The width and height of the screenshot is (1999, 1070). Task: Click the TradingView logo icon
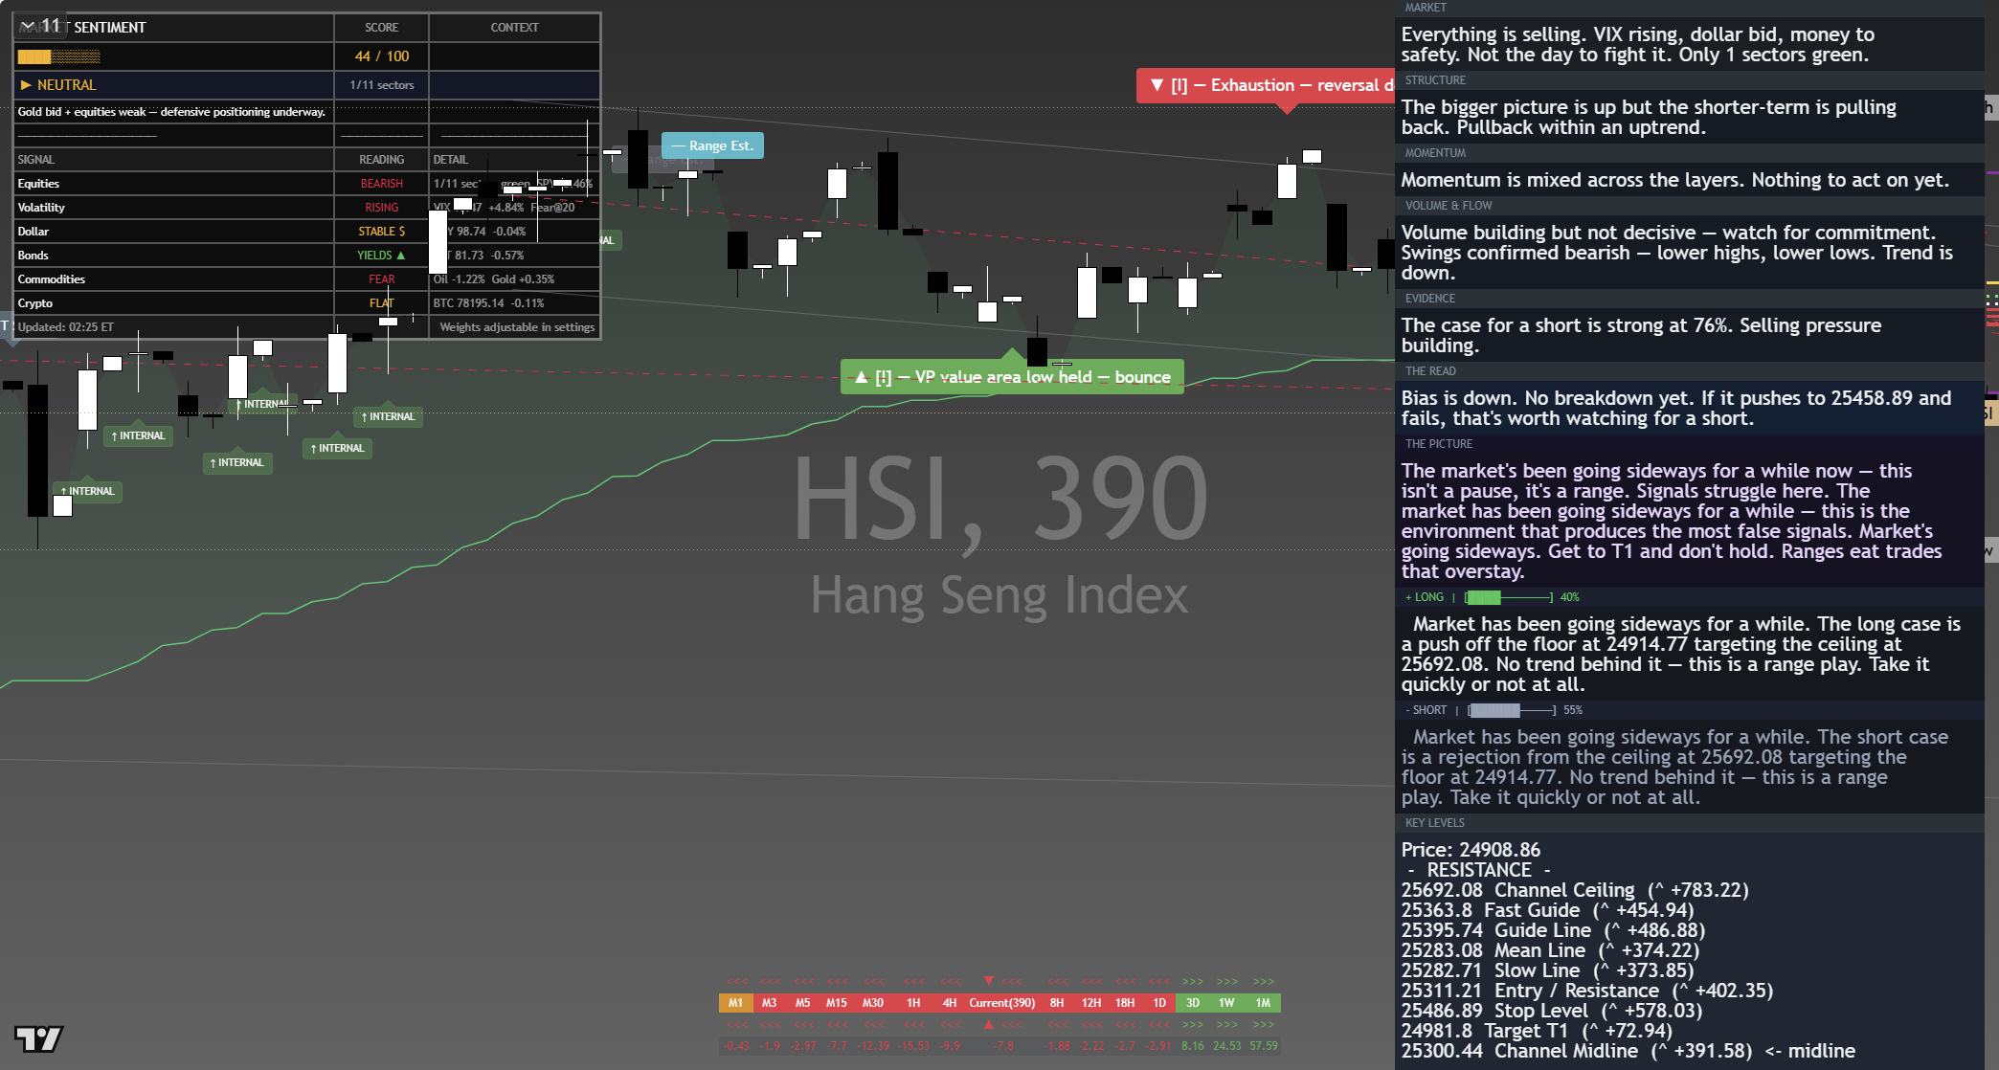(38, 1038)
